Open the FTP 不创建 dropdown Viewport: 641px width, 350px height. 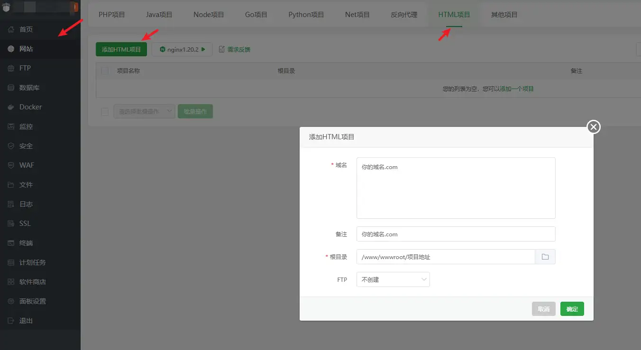tap(393, 279)
